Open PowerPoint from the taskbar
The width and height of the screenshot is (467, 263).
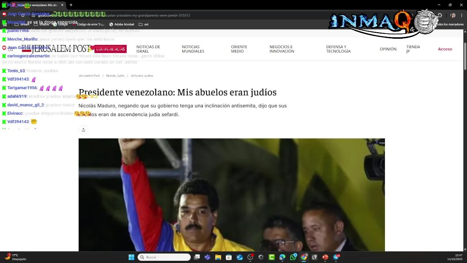(x=325, y=257)
